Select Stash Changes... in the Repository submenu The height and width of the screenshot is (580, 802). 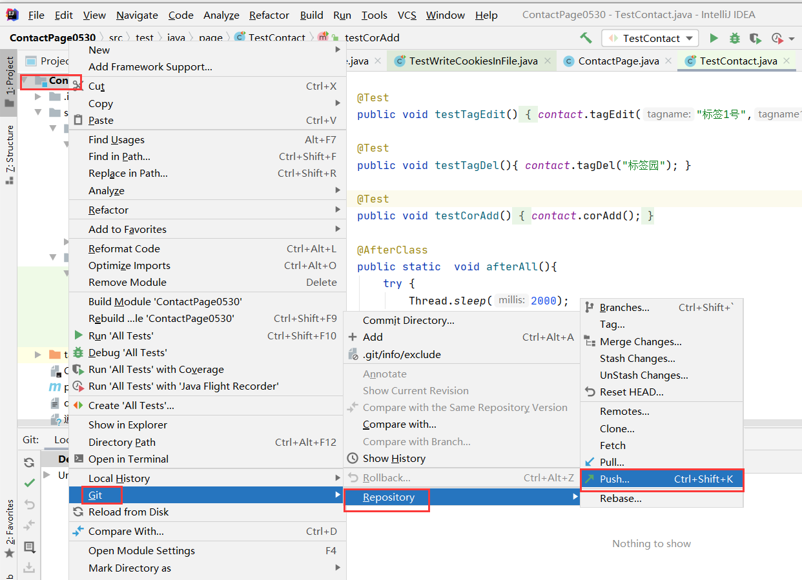coord(662,358)
